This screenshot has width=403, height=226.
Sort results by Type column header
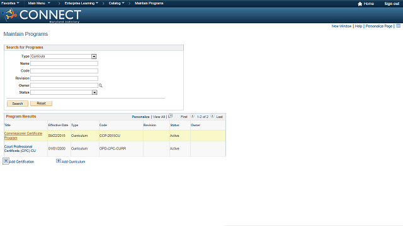74,125
